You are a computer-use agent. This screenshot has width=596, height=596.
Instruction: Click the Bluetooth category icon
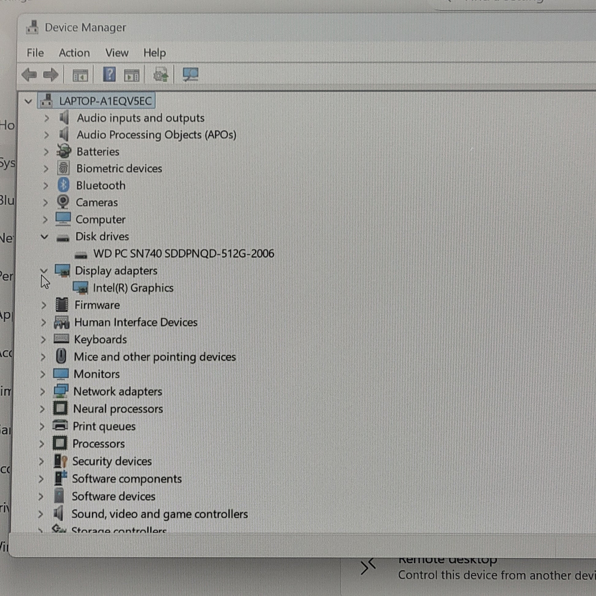[x=63, y=185]
